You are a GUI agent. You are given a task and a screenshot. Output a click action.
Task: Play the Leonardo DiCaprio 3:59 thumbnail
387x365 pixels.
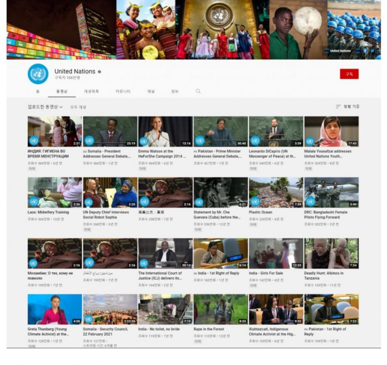pyautogui.click(x=276, y=132)
